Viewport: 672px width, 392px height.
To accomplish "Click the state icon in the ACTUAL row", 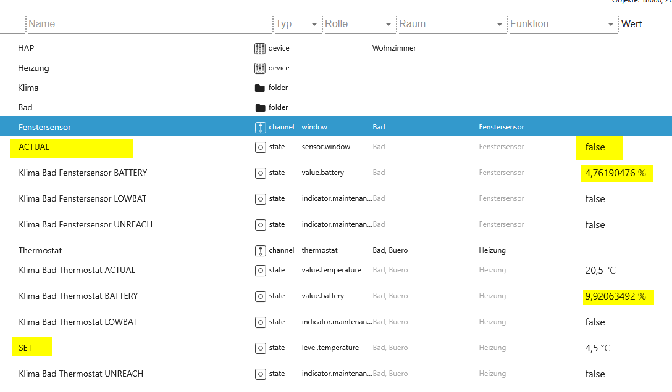I will click(261, 147).
